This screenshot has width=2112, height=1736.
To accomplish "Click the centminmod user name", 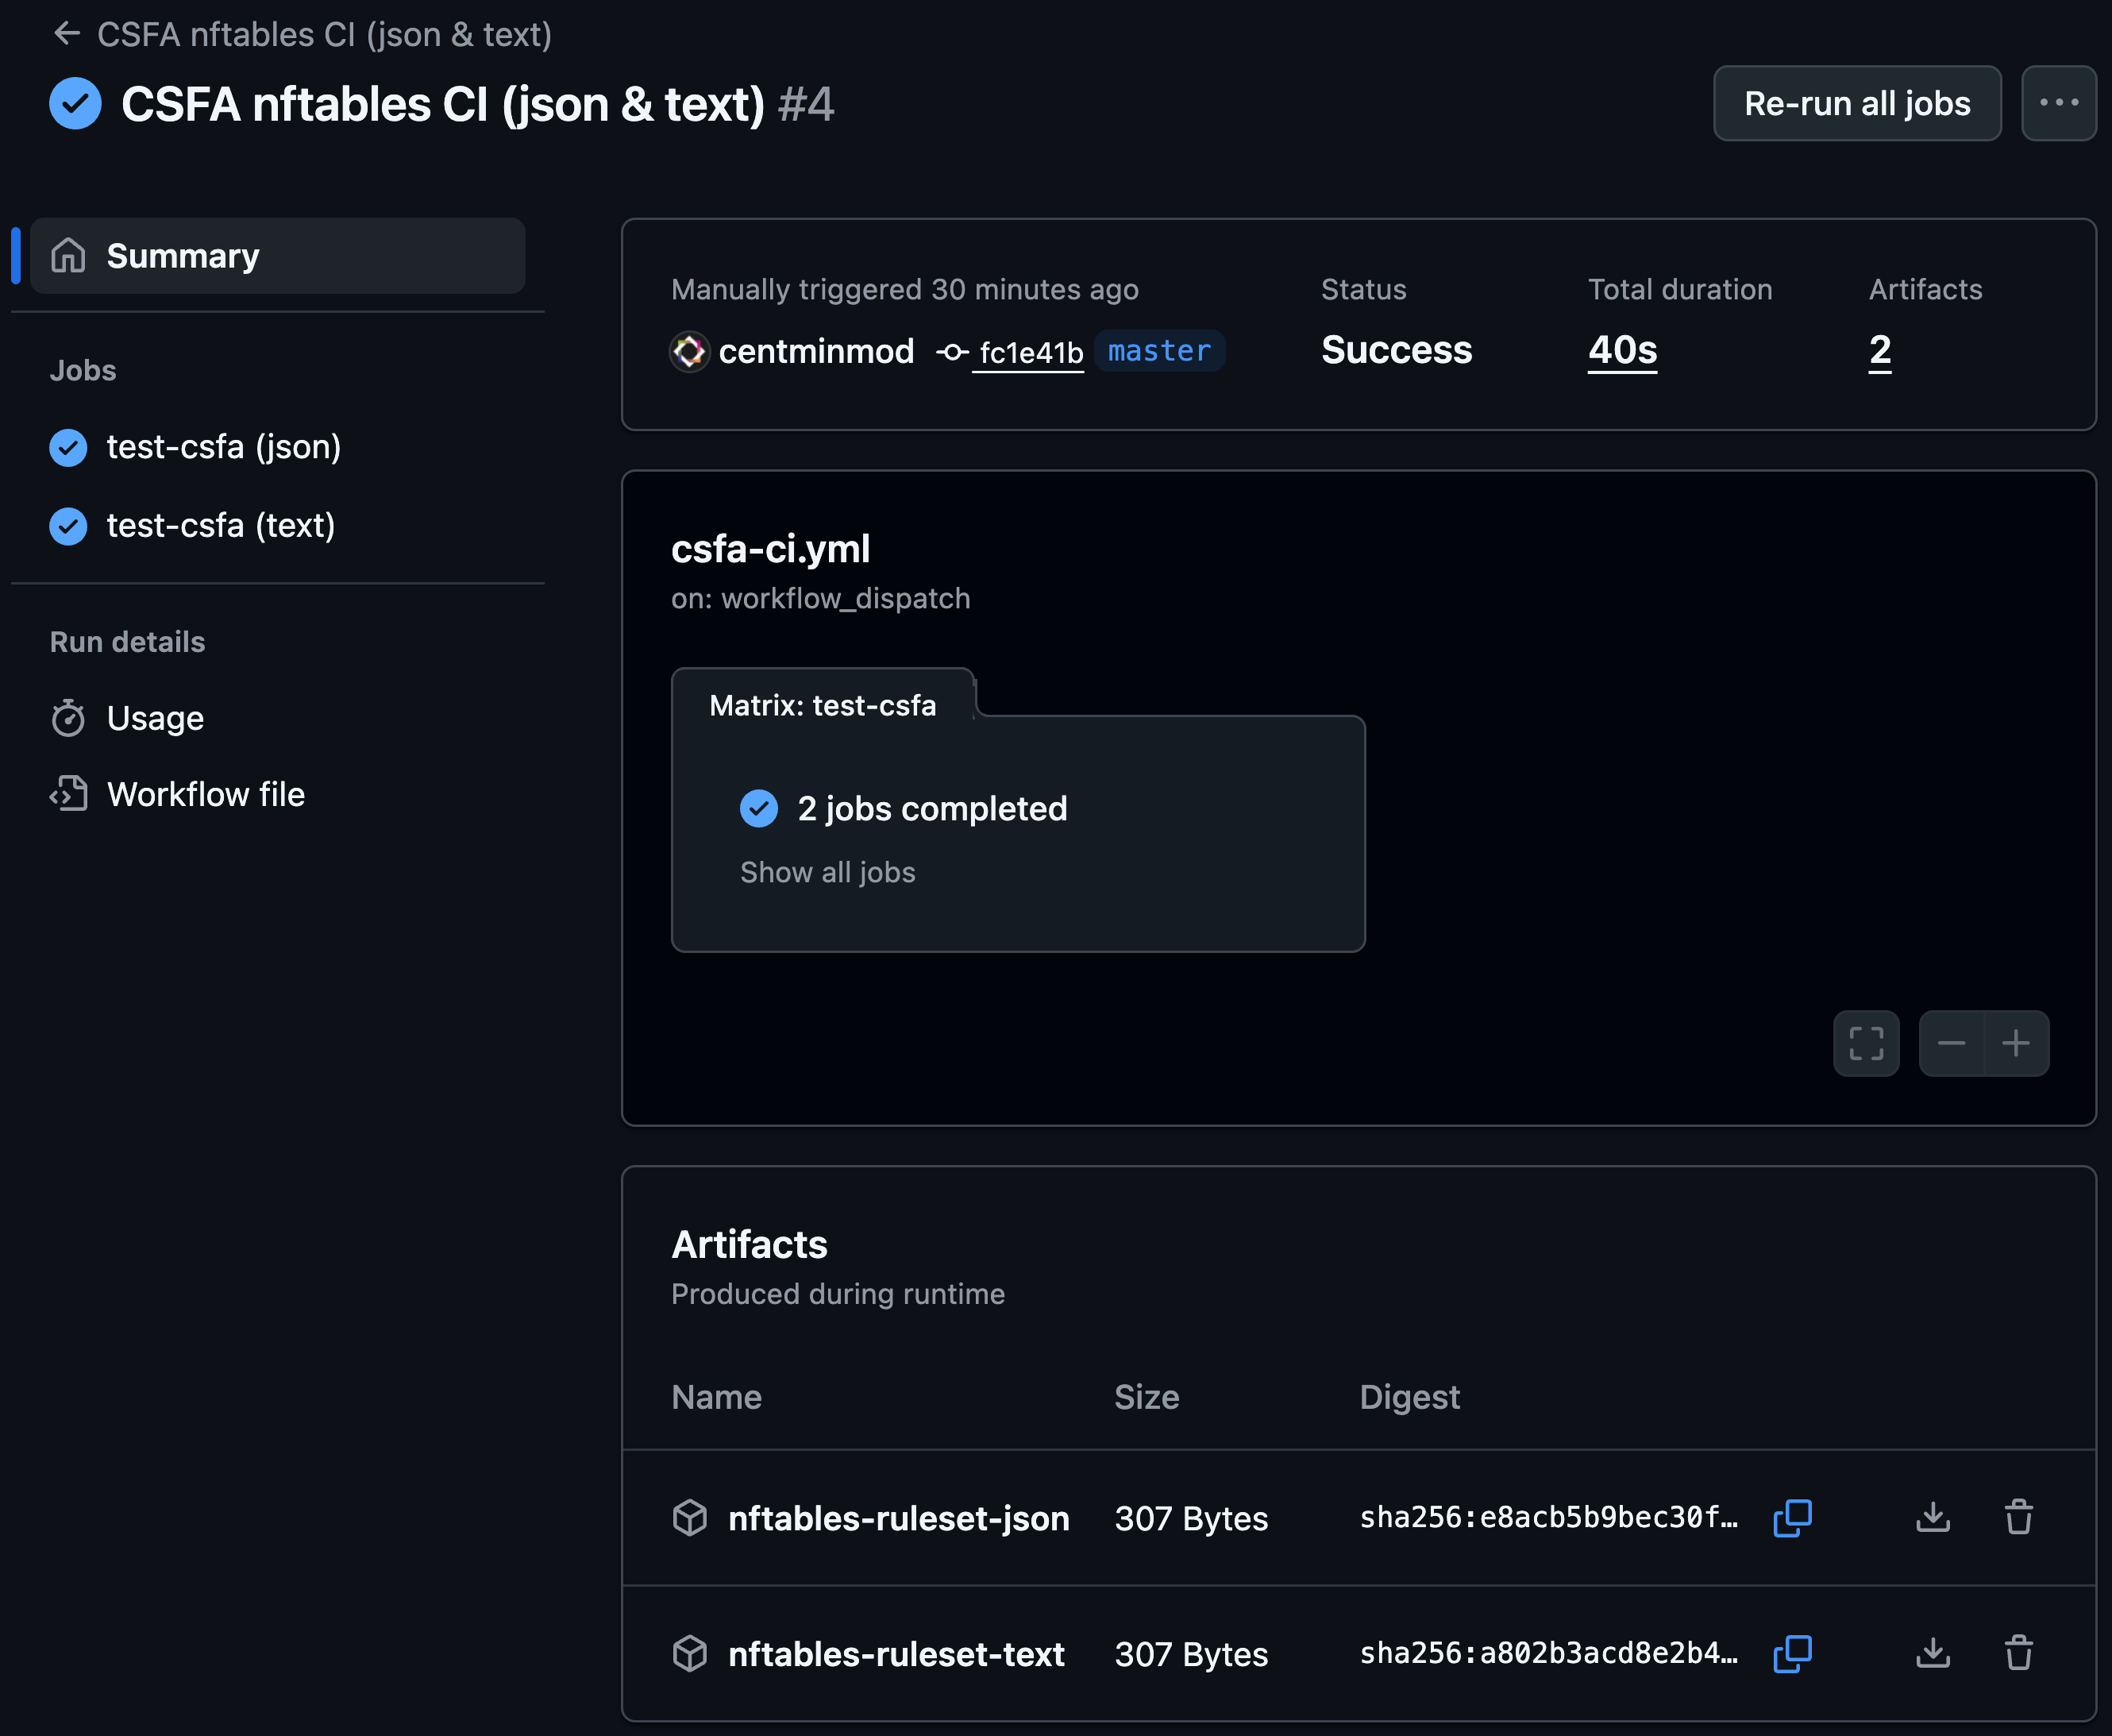I will click(815, 351).
